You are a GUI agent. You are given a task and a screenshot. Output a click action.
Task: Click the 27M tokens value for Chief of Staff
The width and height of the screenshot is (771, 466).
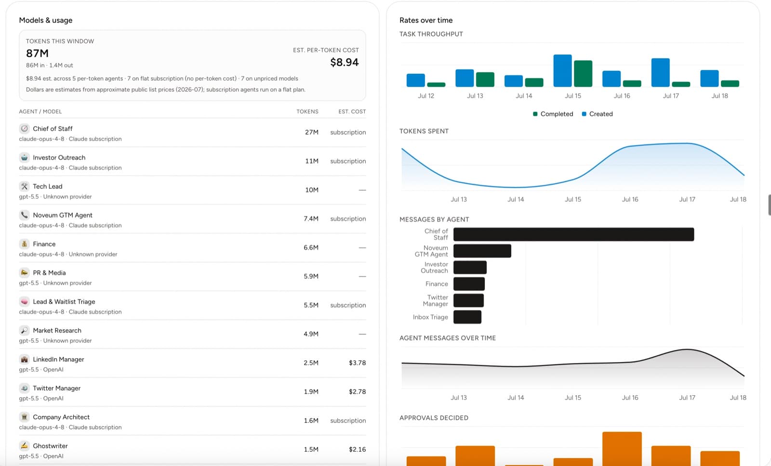pos(311,132)
